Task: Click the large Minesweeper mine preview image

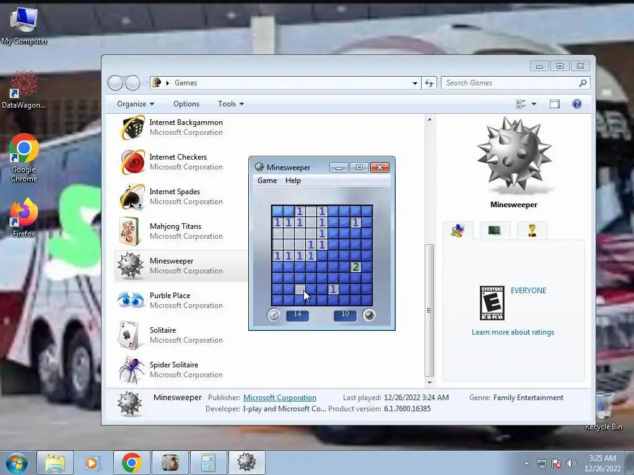Action: (x=514, y=155)
